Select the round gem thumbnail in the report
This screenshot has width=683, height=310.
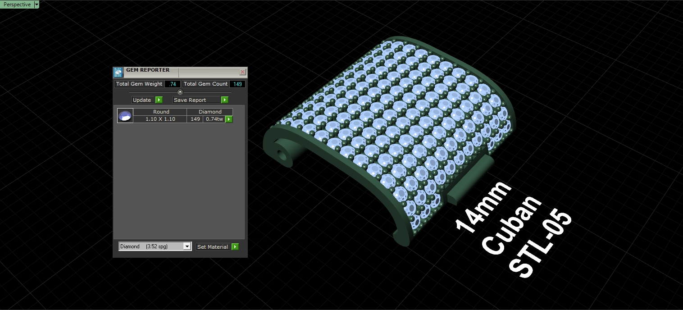coord(125,116)
